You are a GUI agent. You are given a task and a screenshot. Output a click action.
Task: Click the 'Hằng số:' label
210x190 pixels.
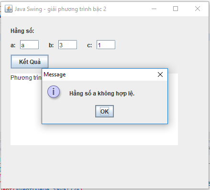tap(22, 31)
